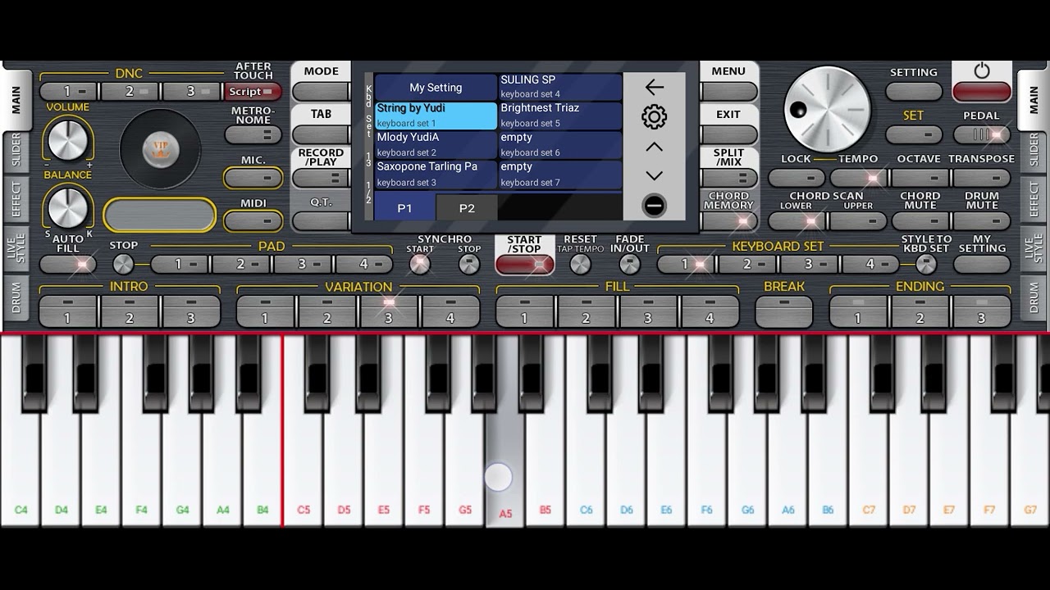Toggle the Pedal button

(x=982, y=134)
